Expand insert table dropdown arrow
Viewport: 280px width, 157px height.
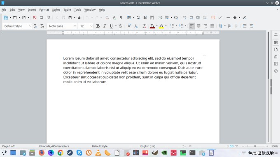(133, 18)
